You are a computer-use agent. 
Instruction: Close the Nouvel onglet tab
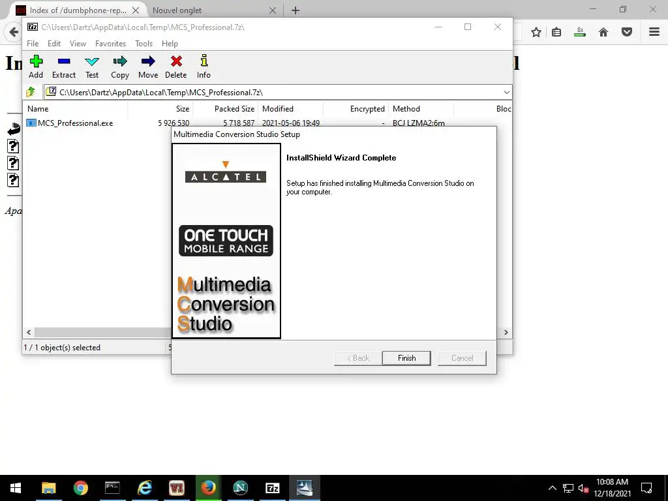[x=273, y=10]
